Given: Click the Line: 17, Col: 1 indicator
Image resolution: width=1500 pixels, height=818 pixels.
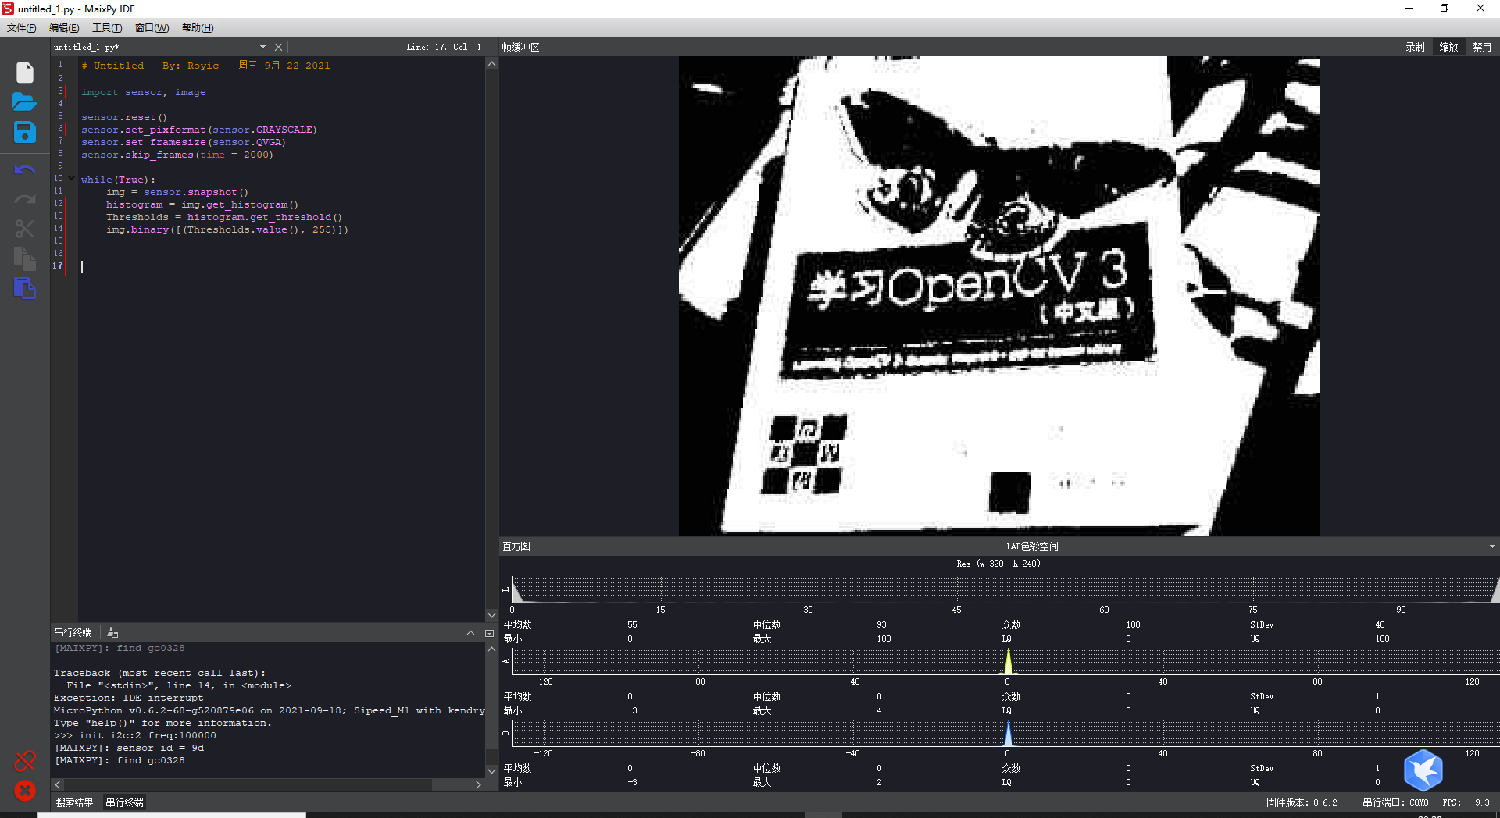Looking at the screenshot, I should [x=444, y=47].
